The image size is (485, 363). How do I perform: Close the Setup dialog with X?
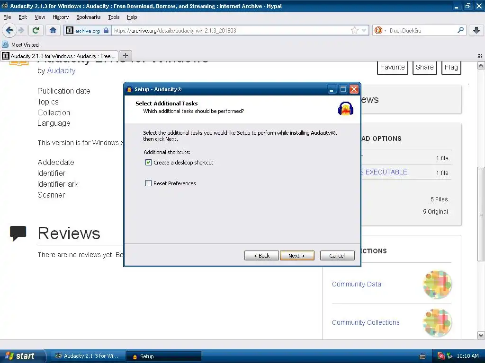pyautogui.click(x=354, y=89)
